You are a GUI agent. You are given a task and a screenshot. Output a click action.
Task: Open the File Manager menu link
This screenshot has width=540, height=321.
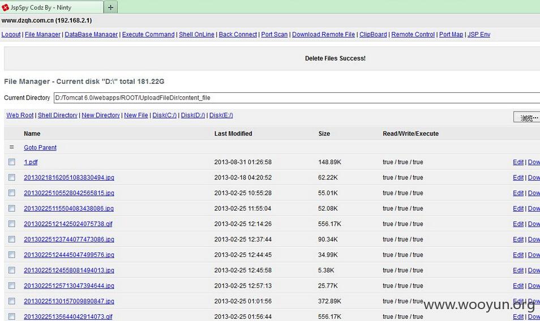(x=42, y=35)
